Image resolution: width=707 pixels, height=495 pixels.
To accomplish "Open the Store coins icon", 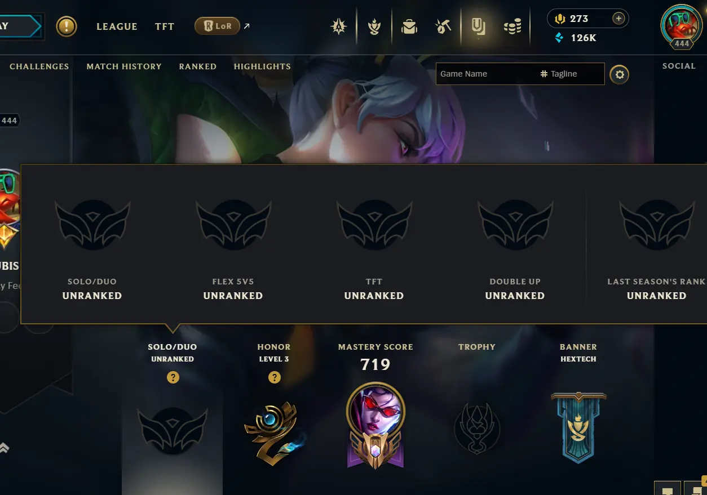I will click(x=512, y=26).
